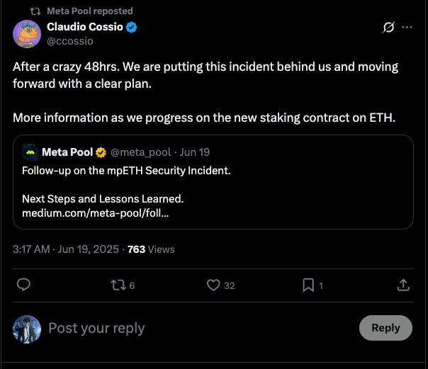Viewport: 428px width, 369px height.
Task: View the 763 Views analytics
Action: [151, 249]
